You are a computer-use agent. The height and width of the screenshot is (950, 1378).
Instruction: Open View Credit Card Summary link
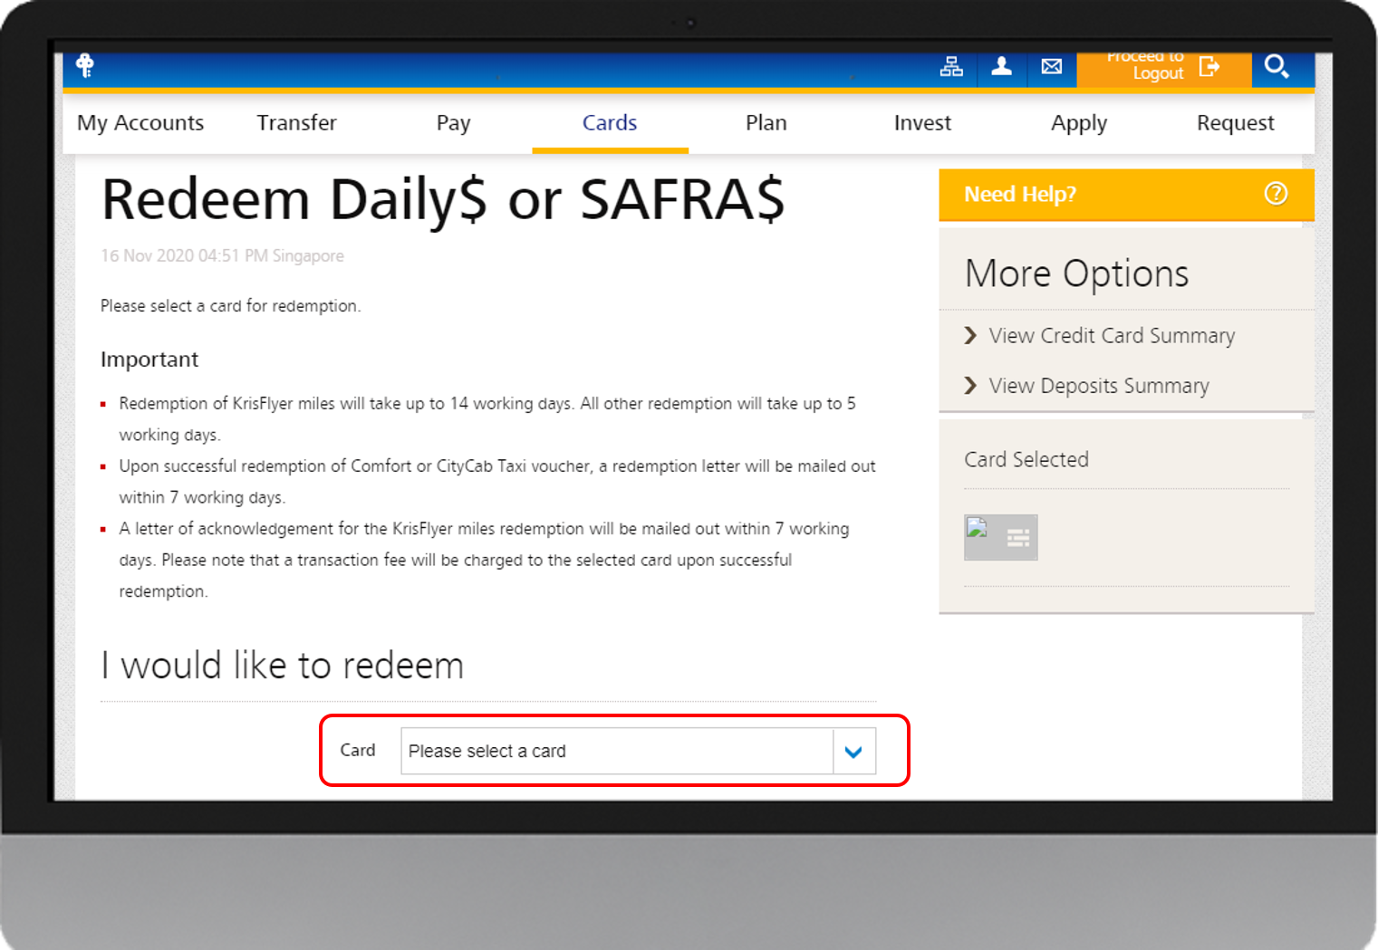[x=1111, y=336]
